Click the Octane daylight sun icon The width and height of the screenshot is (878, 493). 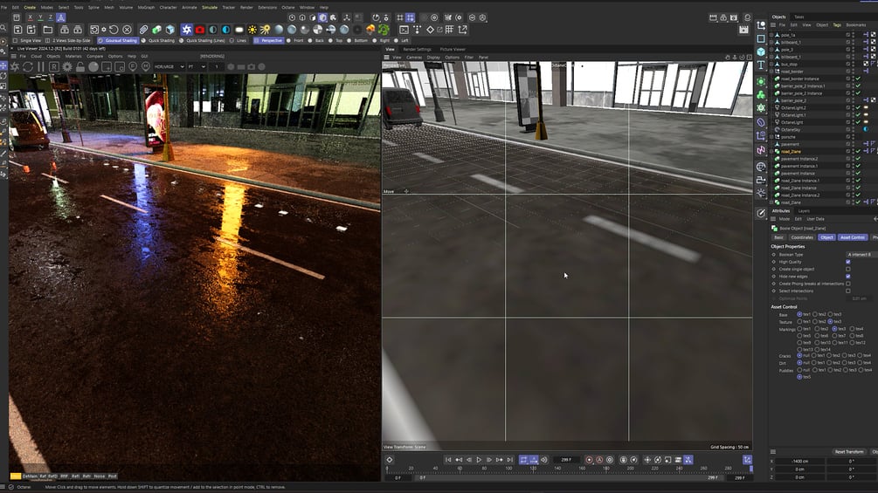(252, 30)
